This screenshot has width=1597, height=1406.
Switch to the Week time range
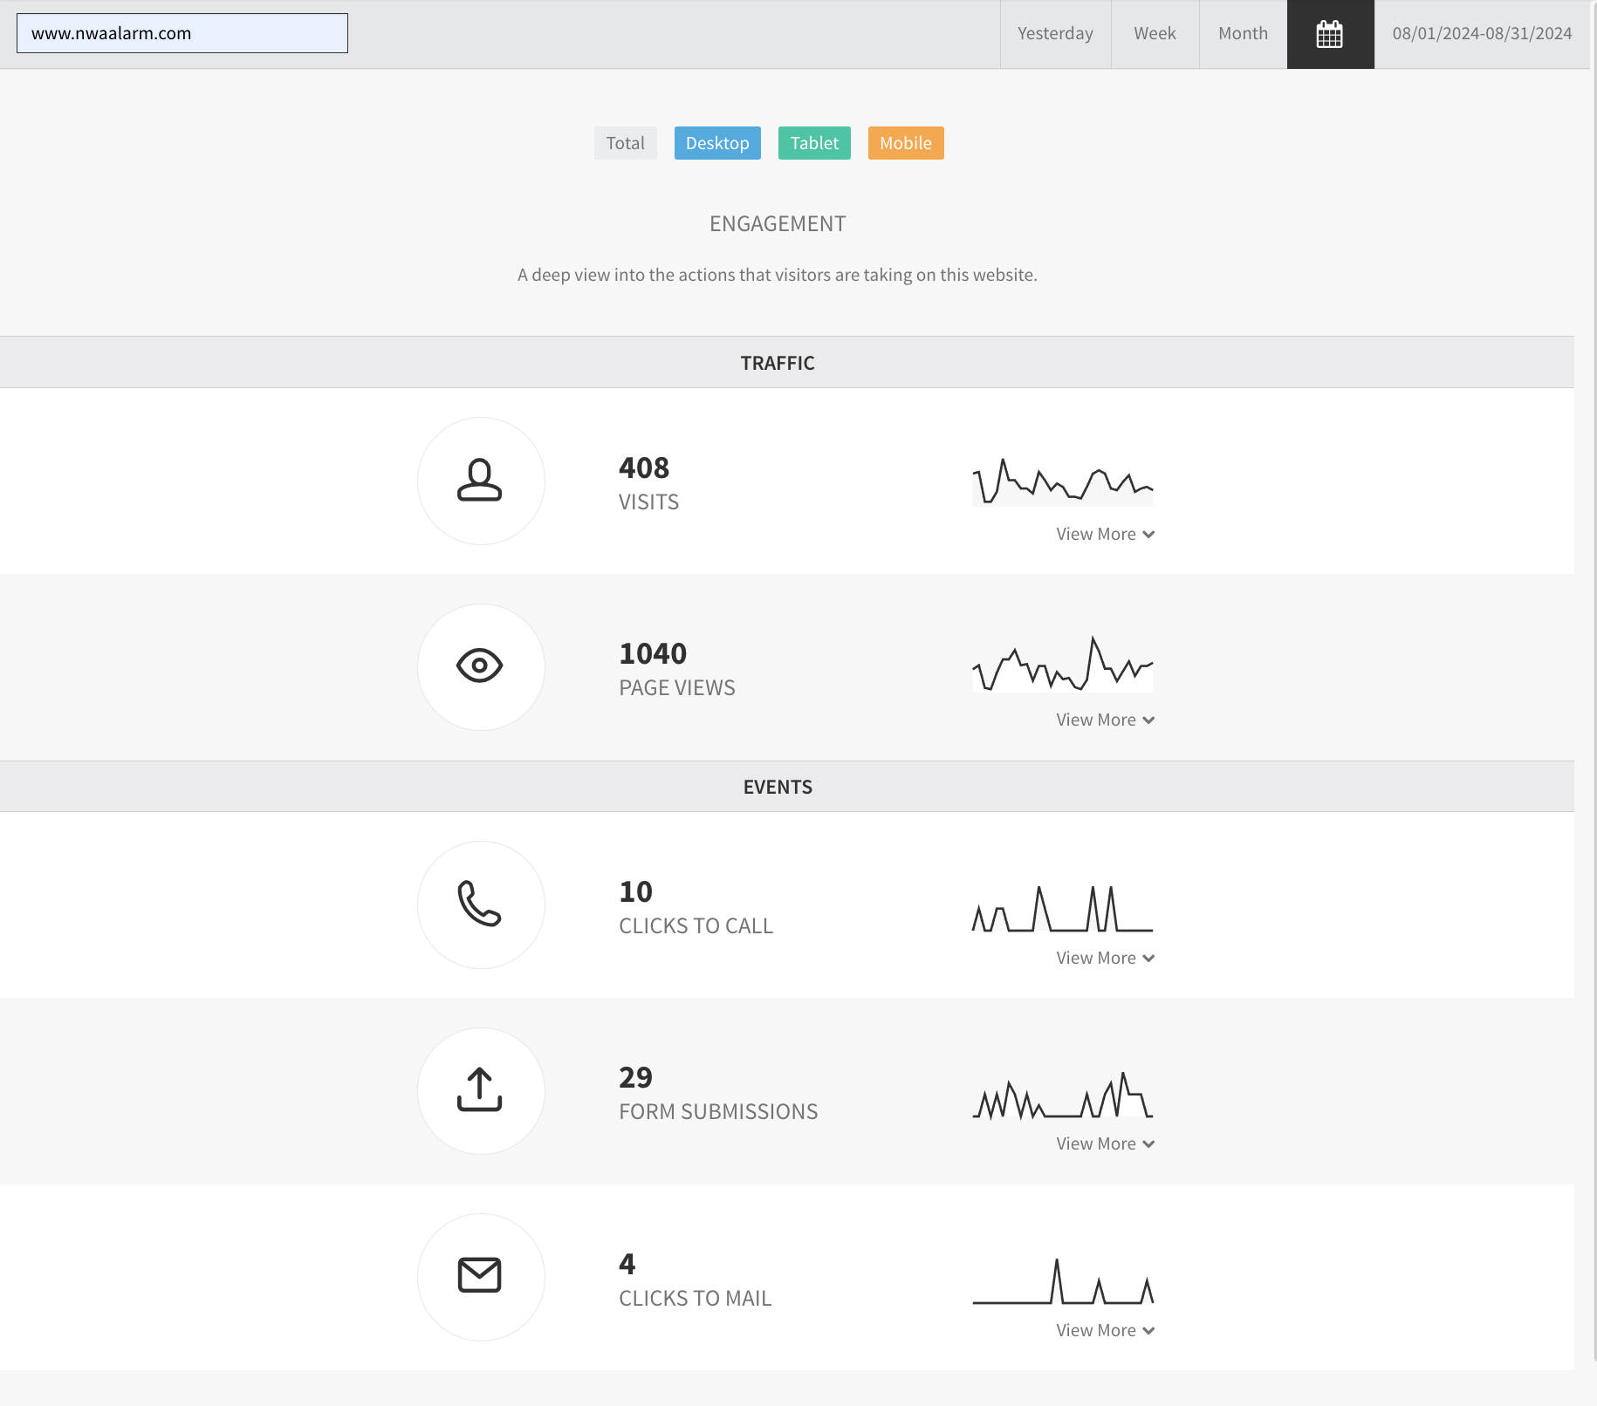(x=1155, y=34)
